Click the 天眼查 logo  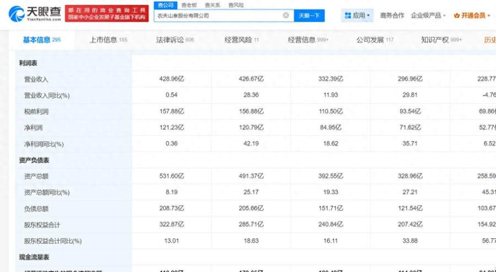pyautogui.click(x=31, y=14)
